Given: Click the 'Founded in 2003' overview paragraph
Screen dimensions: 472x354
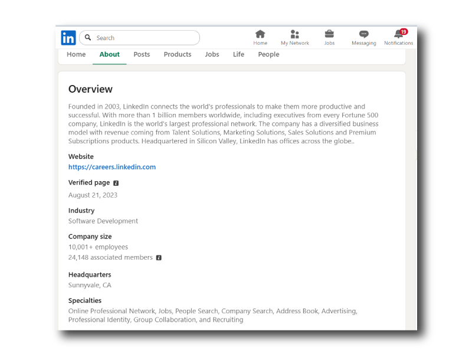Looking at the screenshot, I should [224, 124].
